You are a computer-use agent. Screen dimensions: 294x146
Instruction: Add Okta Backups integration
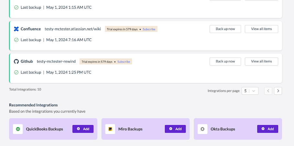[x=267, y=129]
